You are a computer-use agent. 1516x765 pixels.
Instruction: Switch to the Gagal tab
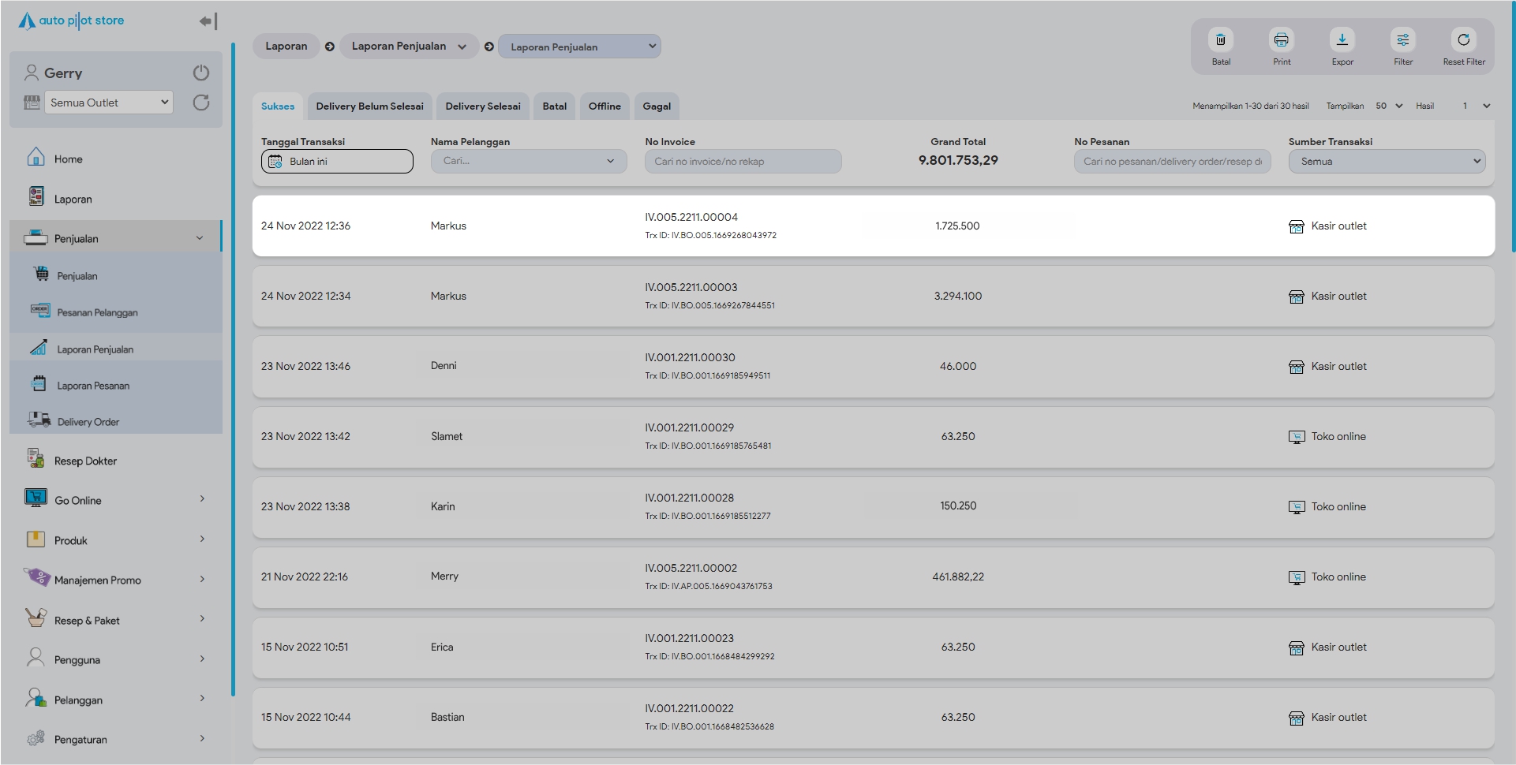(656, 106)
